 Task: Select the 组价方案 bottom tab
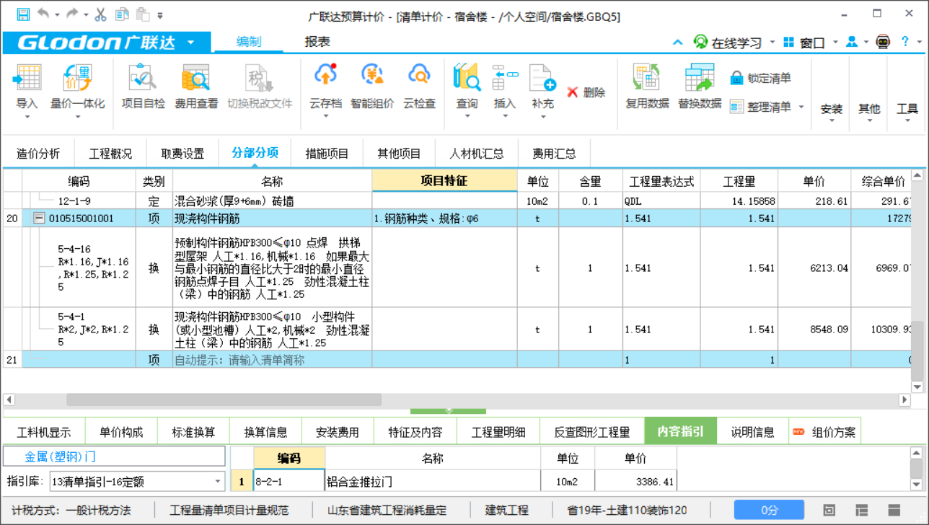tap(824, 432)
